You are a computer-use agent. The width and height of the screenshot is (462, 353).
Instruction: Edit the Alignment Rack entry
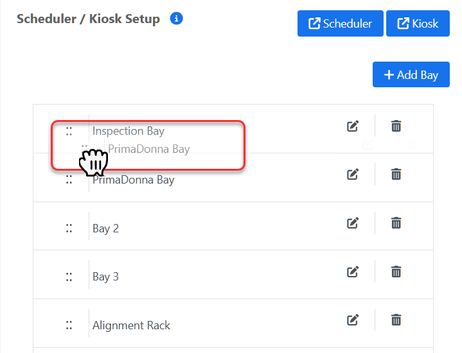[x=352, y=320]
